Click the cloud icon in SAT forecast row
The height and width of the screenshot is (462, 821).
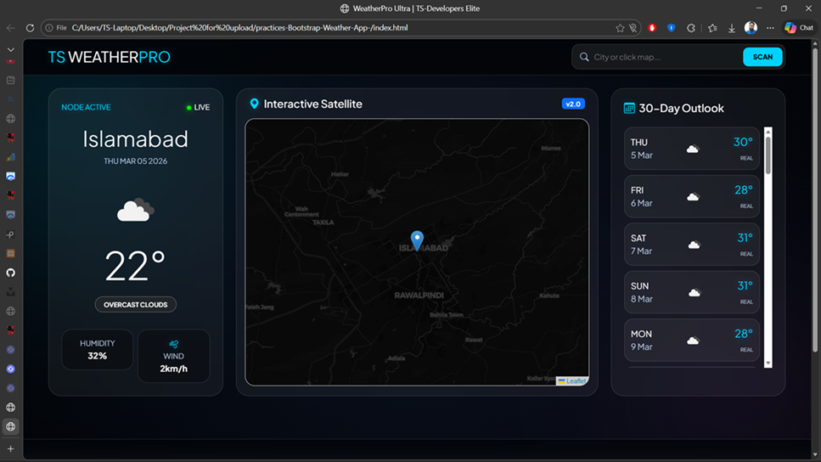pyautogui.click(x=694, y=245)
